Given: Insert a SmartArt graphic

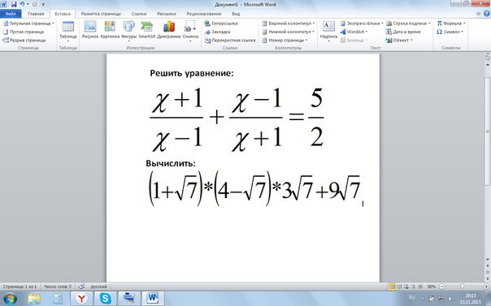Looking at the screenshot, I should click(x=147, y=30).
